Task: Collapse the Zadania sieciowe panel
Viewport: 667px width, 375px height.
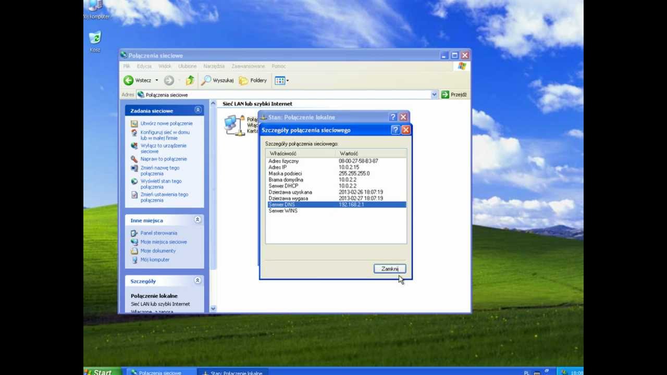Action: [197, 110]
